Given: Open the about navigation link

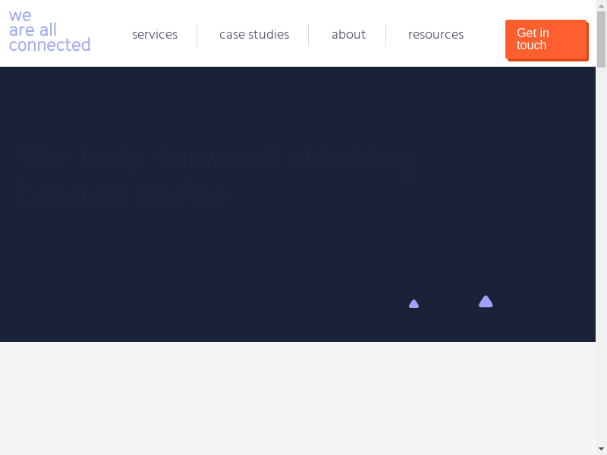Looking at the screenshot, I should click(x=348, y=35).
